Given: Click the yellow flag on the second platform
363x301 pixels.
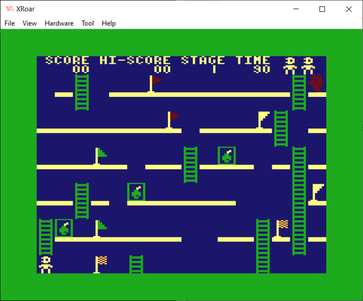Looking at the screenshot, I should [x=263, y=120].
